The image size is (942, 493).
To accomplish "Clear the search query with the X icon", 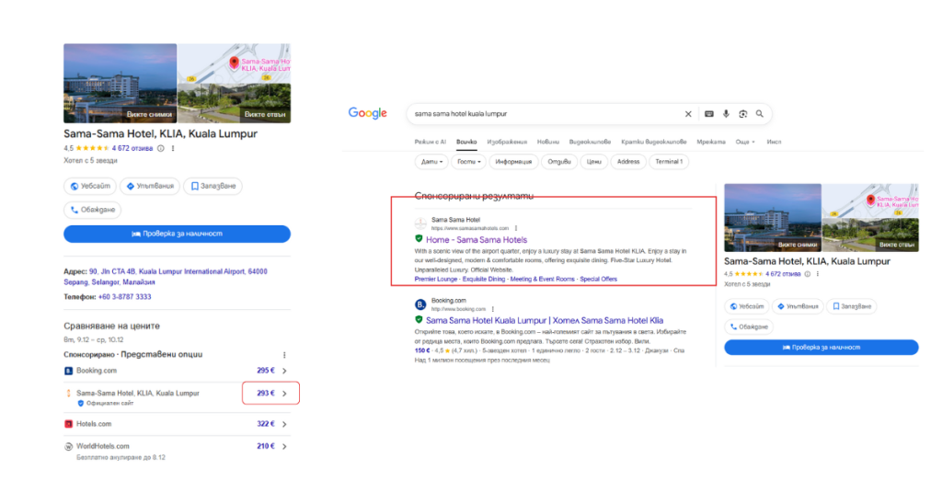I will click(x=687, y=114).
